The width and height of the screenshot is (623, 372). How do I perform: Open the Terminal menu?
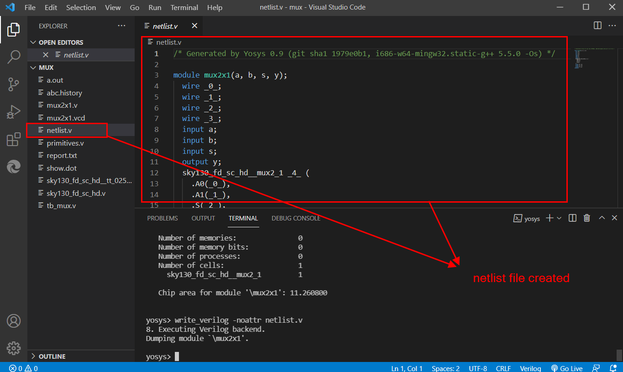184,7
